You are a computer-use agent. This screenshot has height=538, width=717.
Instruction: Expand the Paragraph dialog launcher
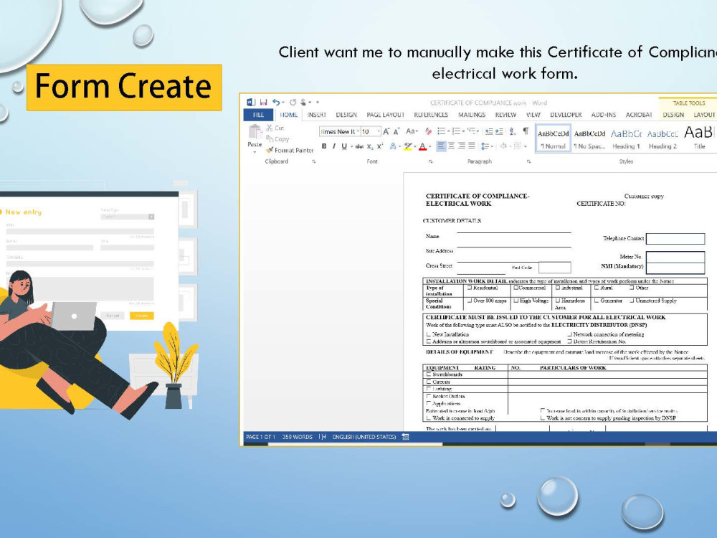[x=528, y=161]
